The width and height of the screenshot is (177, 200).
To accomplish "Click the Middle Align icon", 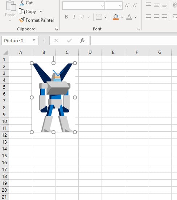I will click(156, 5).
